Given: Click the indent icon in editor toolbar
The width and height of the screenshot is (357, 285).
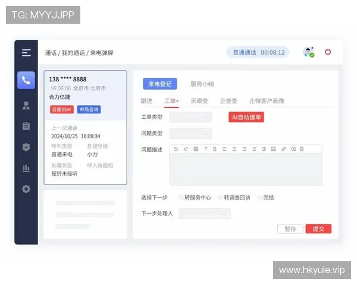Looking at the screenshot, I should [x=264, y=149].
